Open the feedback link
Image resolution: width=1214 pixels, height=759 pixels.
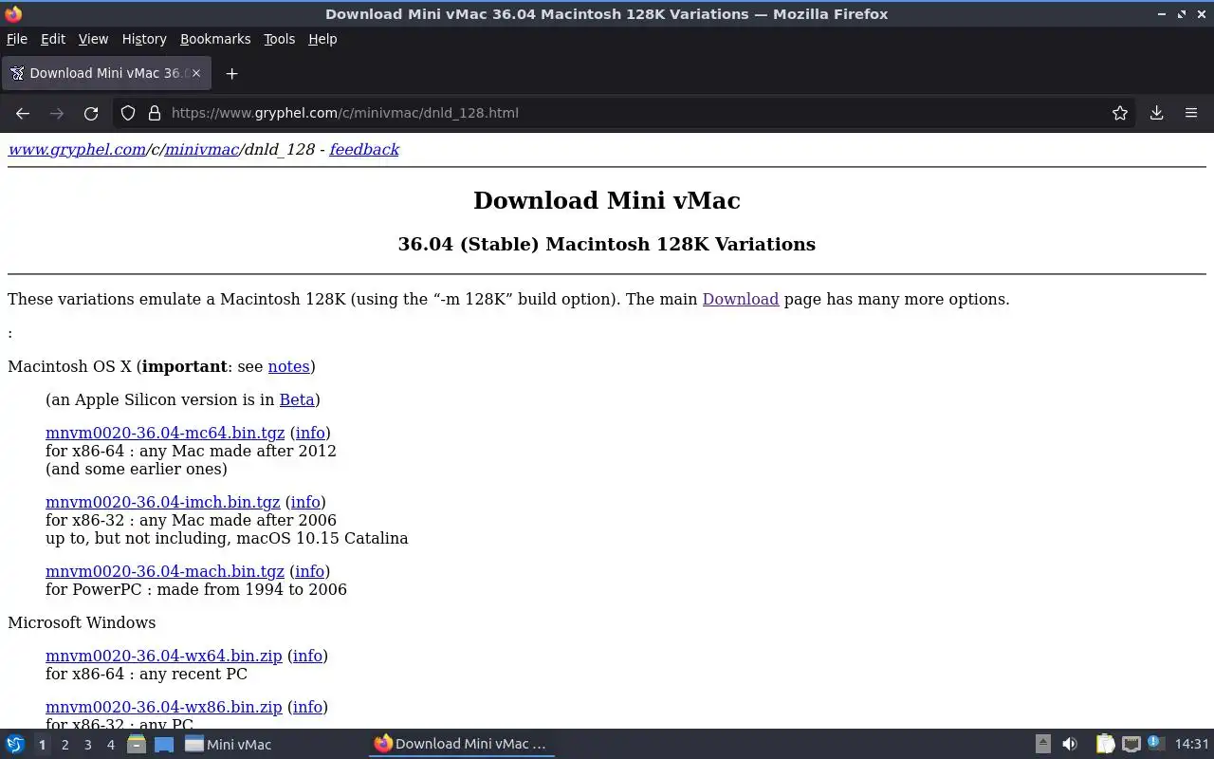(x=364, y=150)
